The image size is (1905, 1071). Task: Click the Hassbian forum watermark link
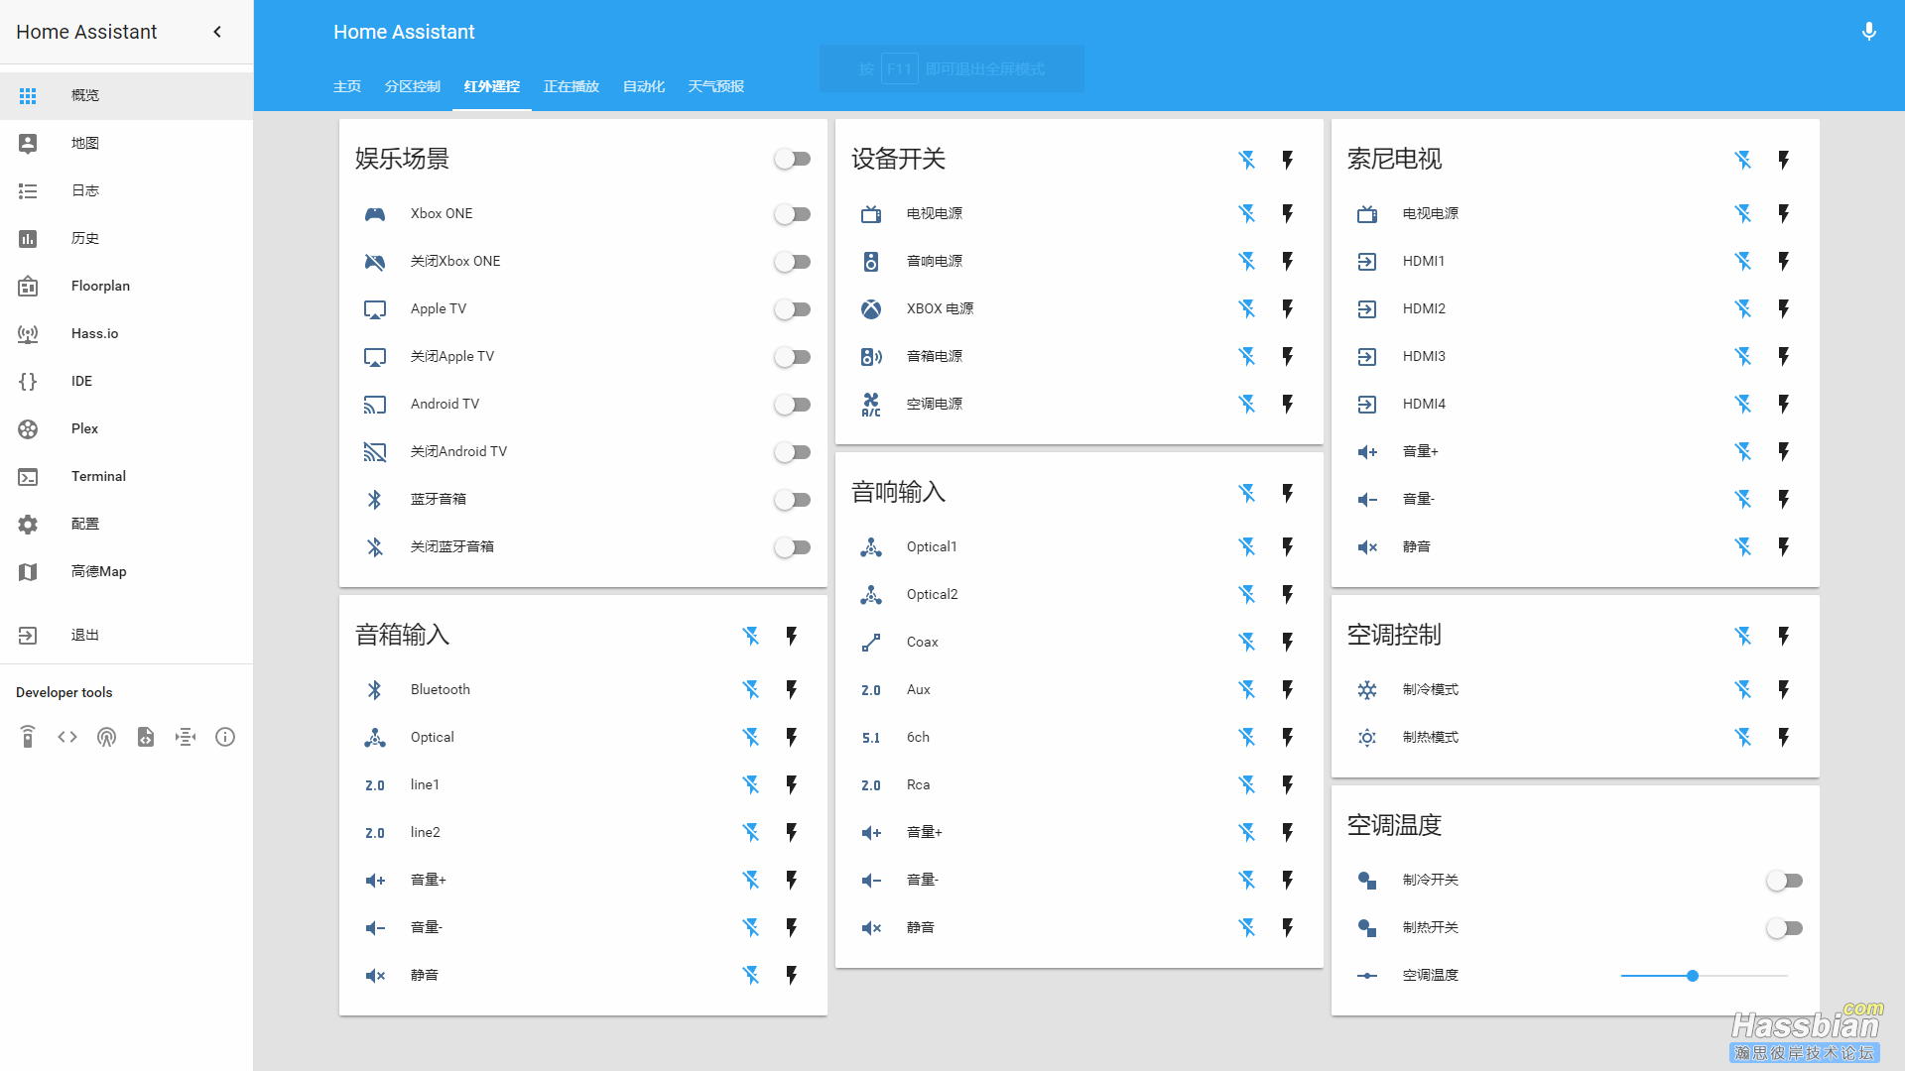(1810, 1039)
